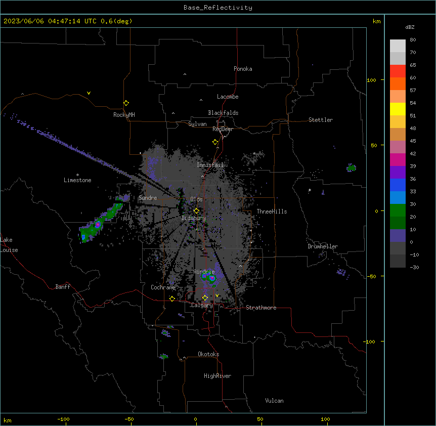Select the yellow diamond marker below Cochrane

coord(172,299)
